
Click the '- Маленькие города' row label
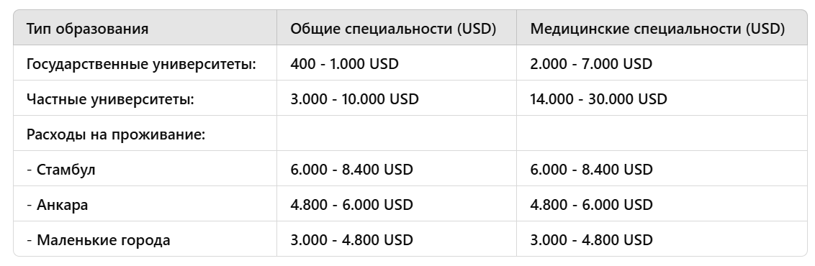pos(98,240)
